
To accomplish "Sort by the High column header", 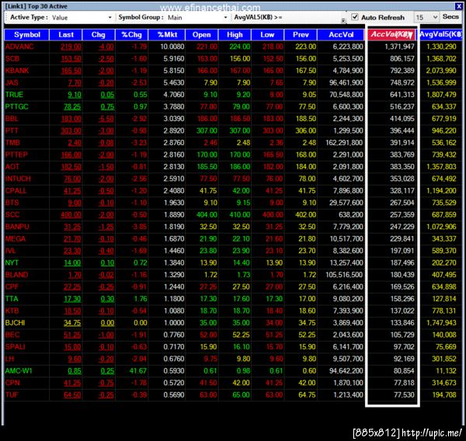I will [235, 35].
